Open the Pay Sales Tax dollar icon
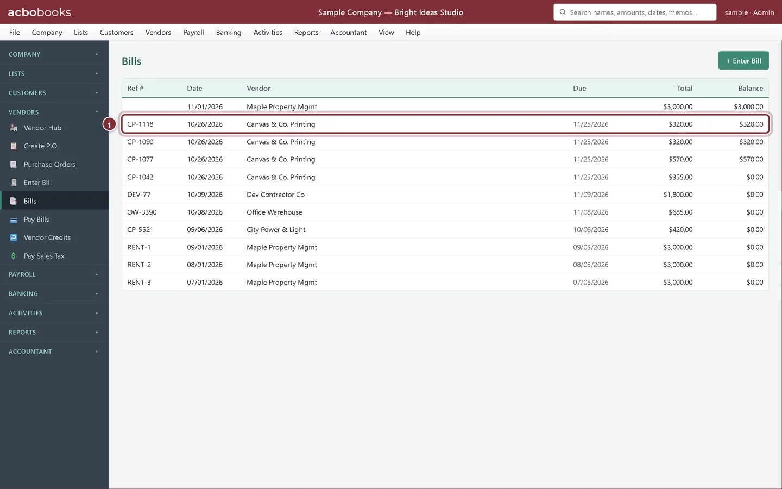 click(x=14, y=256)
